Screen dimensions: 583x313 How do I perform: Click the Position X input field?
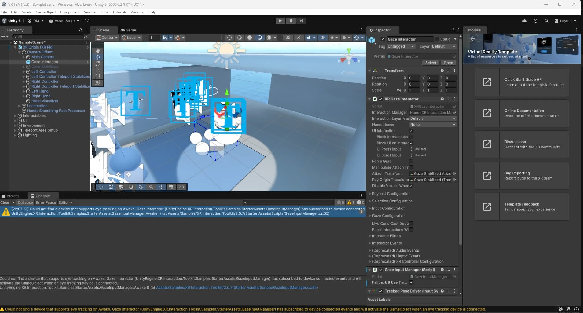414,78
